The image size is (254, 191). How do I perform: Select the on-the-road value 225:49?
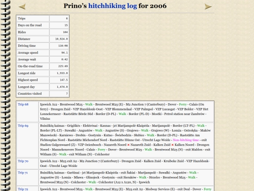pos(63,66)
